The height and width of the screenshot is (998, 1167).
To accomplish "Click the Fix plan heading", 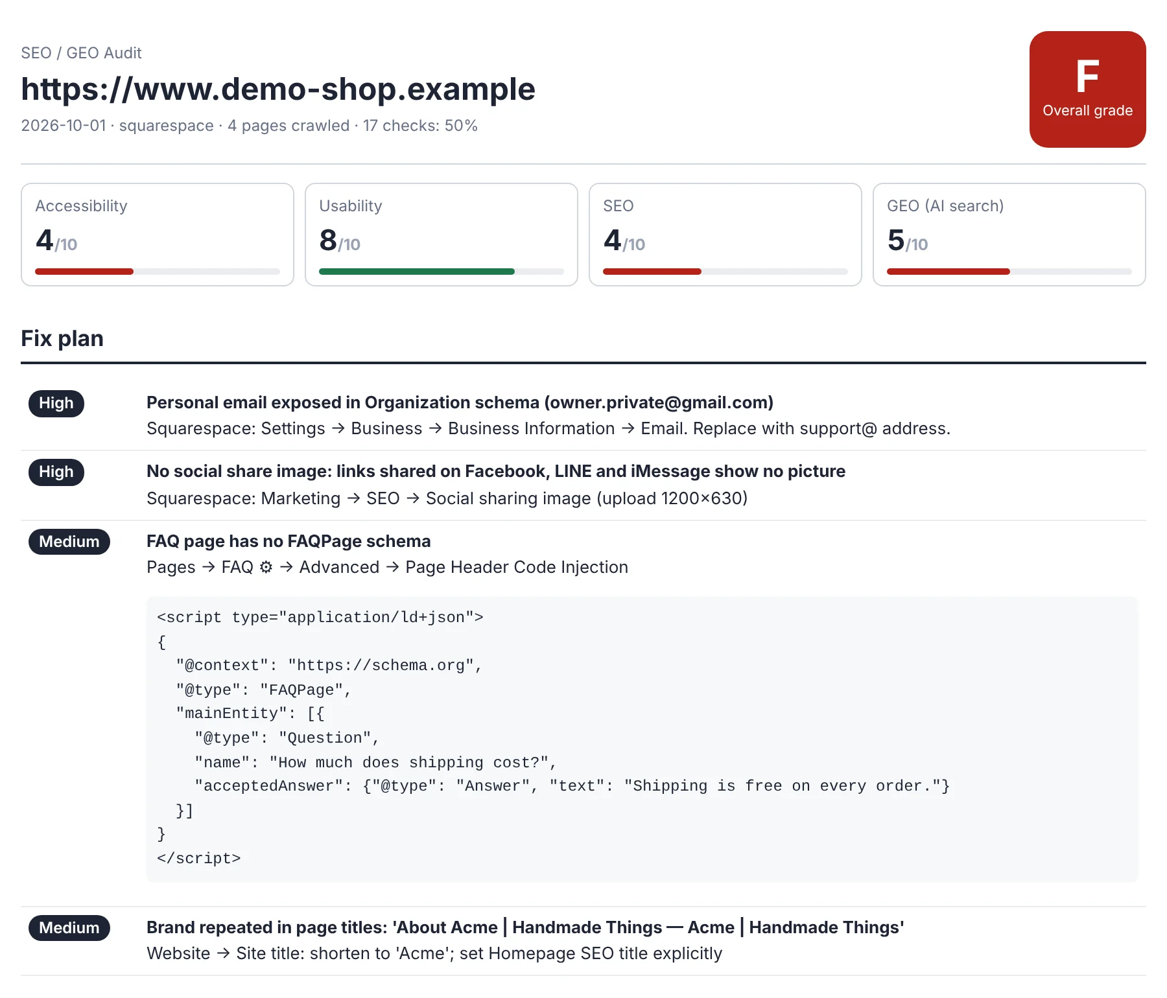I will click(x=62, y=339).
